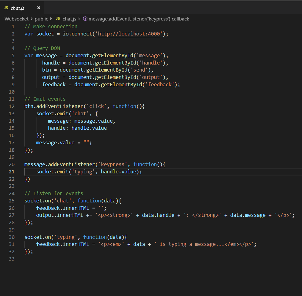This screenshot has width=302, height=296.
Task: Open the 'Websocket' breadcrumb folder dropdown
Action: coord(16,19)
